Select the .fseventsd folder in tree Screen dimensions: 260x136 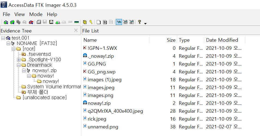point(39,54)
